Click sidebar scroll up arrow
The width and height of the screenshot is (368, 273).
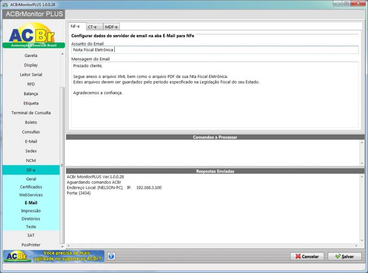(x=62, y=54)
